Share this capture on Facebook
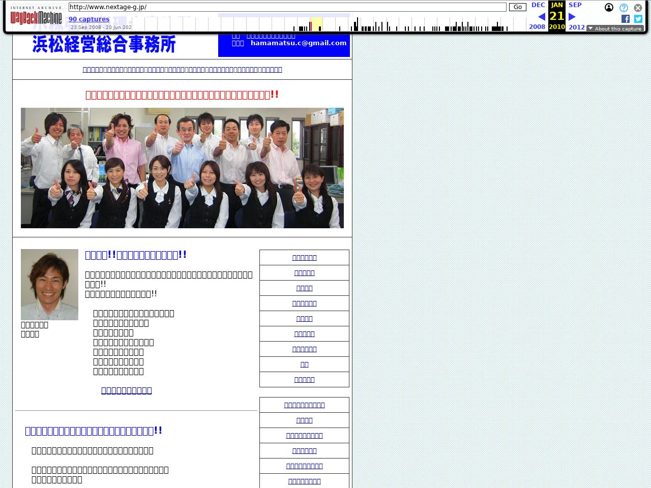The width and height of the screenshot is (651, 488). click(626, 19)
